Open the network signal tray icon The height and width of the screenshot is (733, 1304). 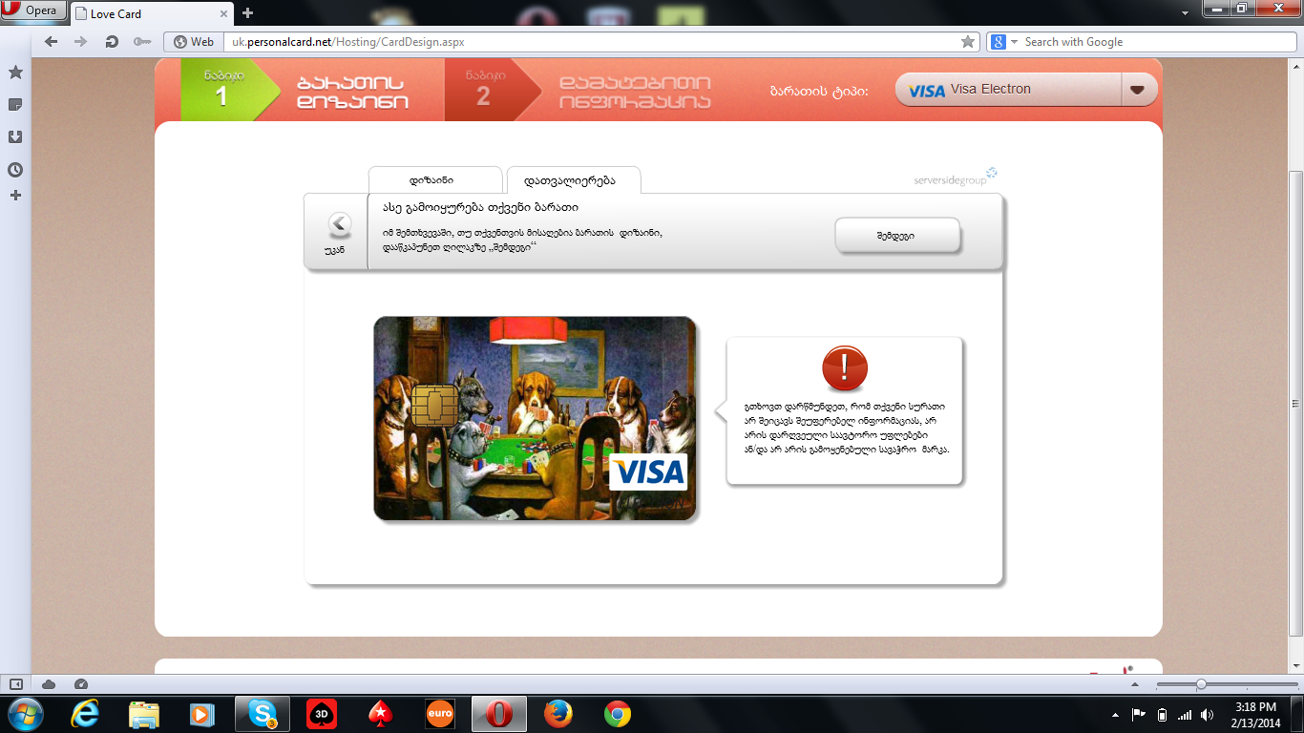(x=1185, y=715)
